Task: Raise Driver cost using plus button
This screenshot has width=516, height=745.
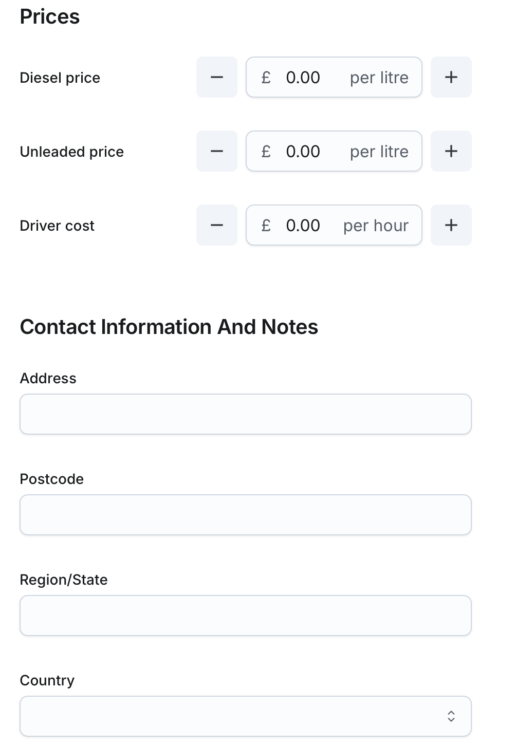Action: pos(451,225)
